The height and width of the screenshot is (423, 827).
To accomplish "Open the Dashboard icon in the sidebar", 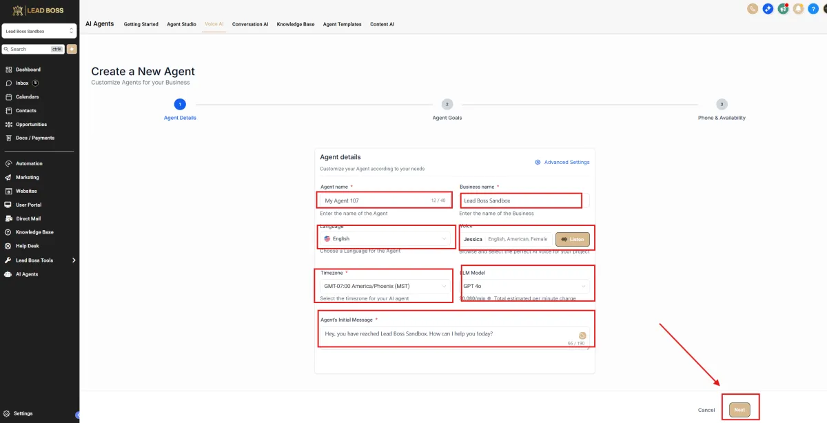I will (8, 70).
